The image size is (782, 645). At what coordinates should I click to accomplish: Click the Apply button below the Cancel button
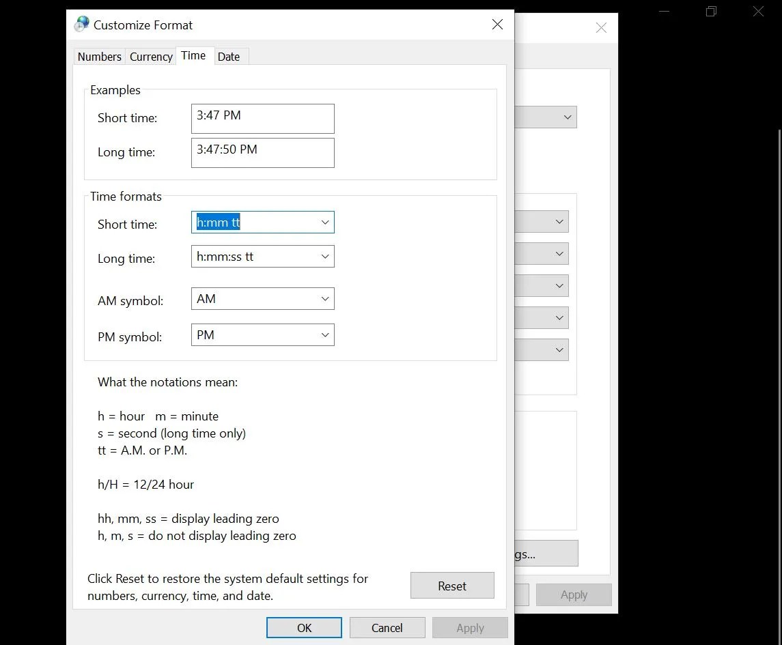(470, 627)
